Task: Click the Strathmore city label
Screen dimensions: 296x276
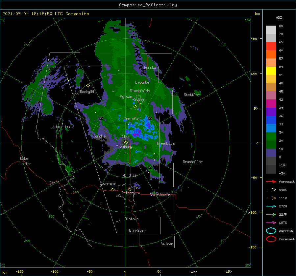Action: pyautogui.click(x=160, y=194)
